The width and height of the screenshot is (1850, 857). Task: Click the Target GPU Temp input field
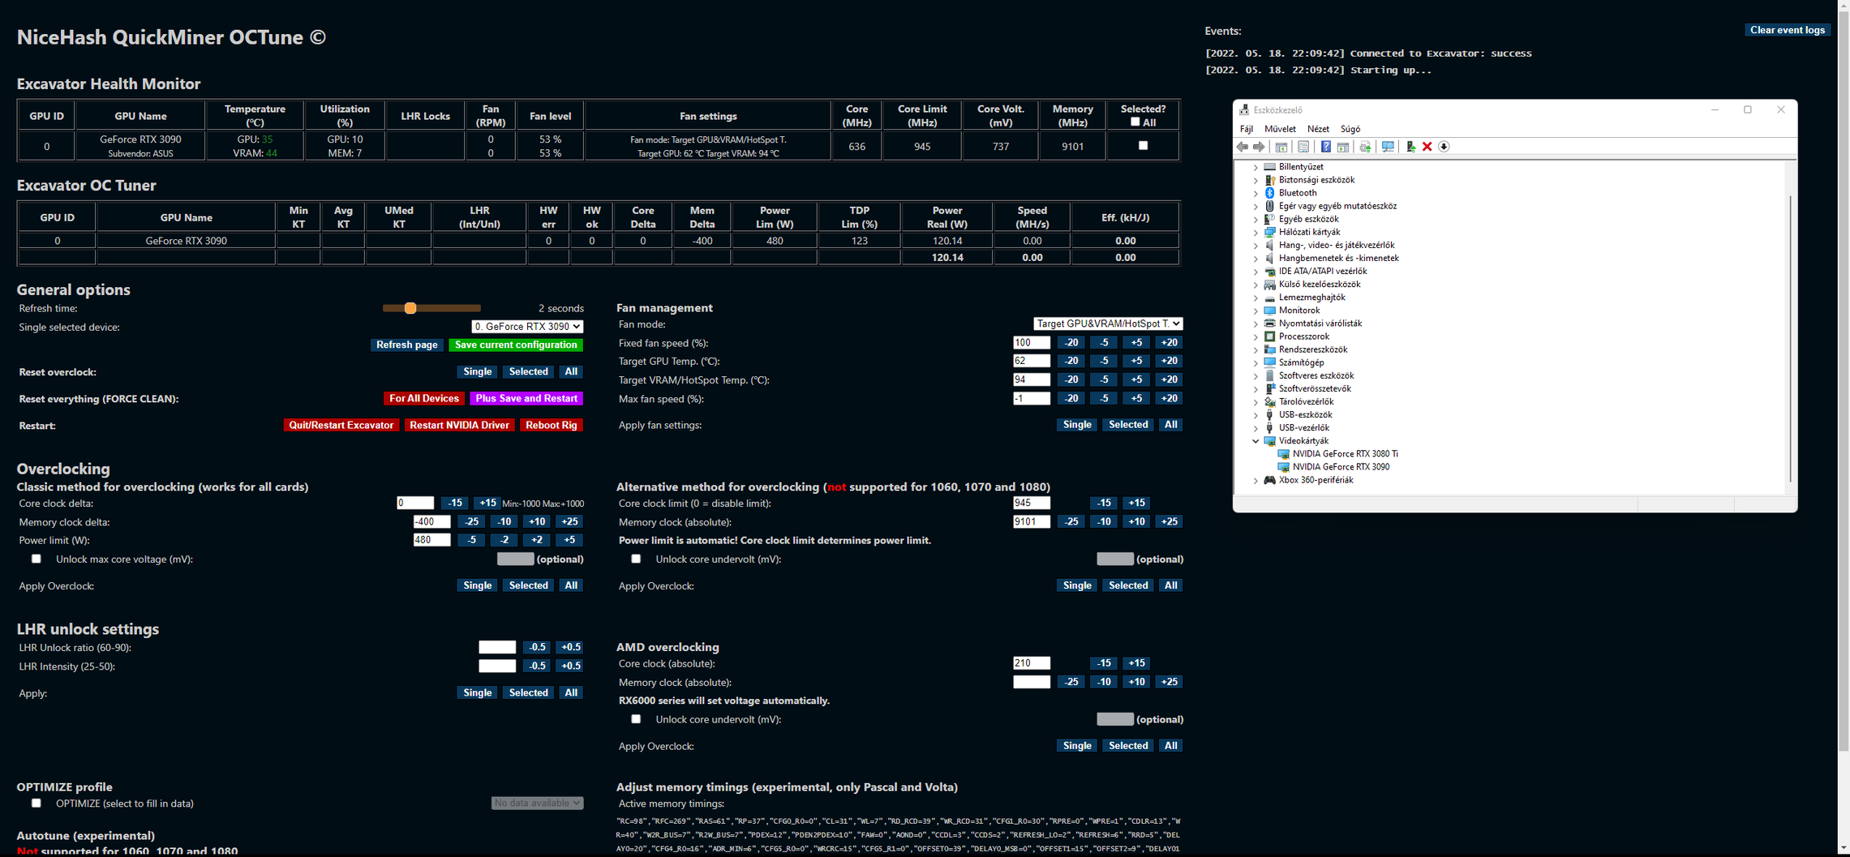tap(1032, 362)
